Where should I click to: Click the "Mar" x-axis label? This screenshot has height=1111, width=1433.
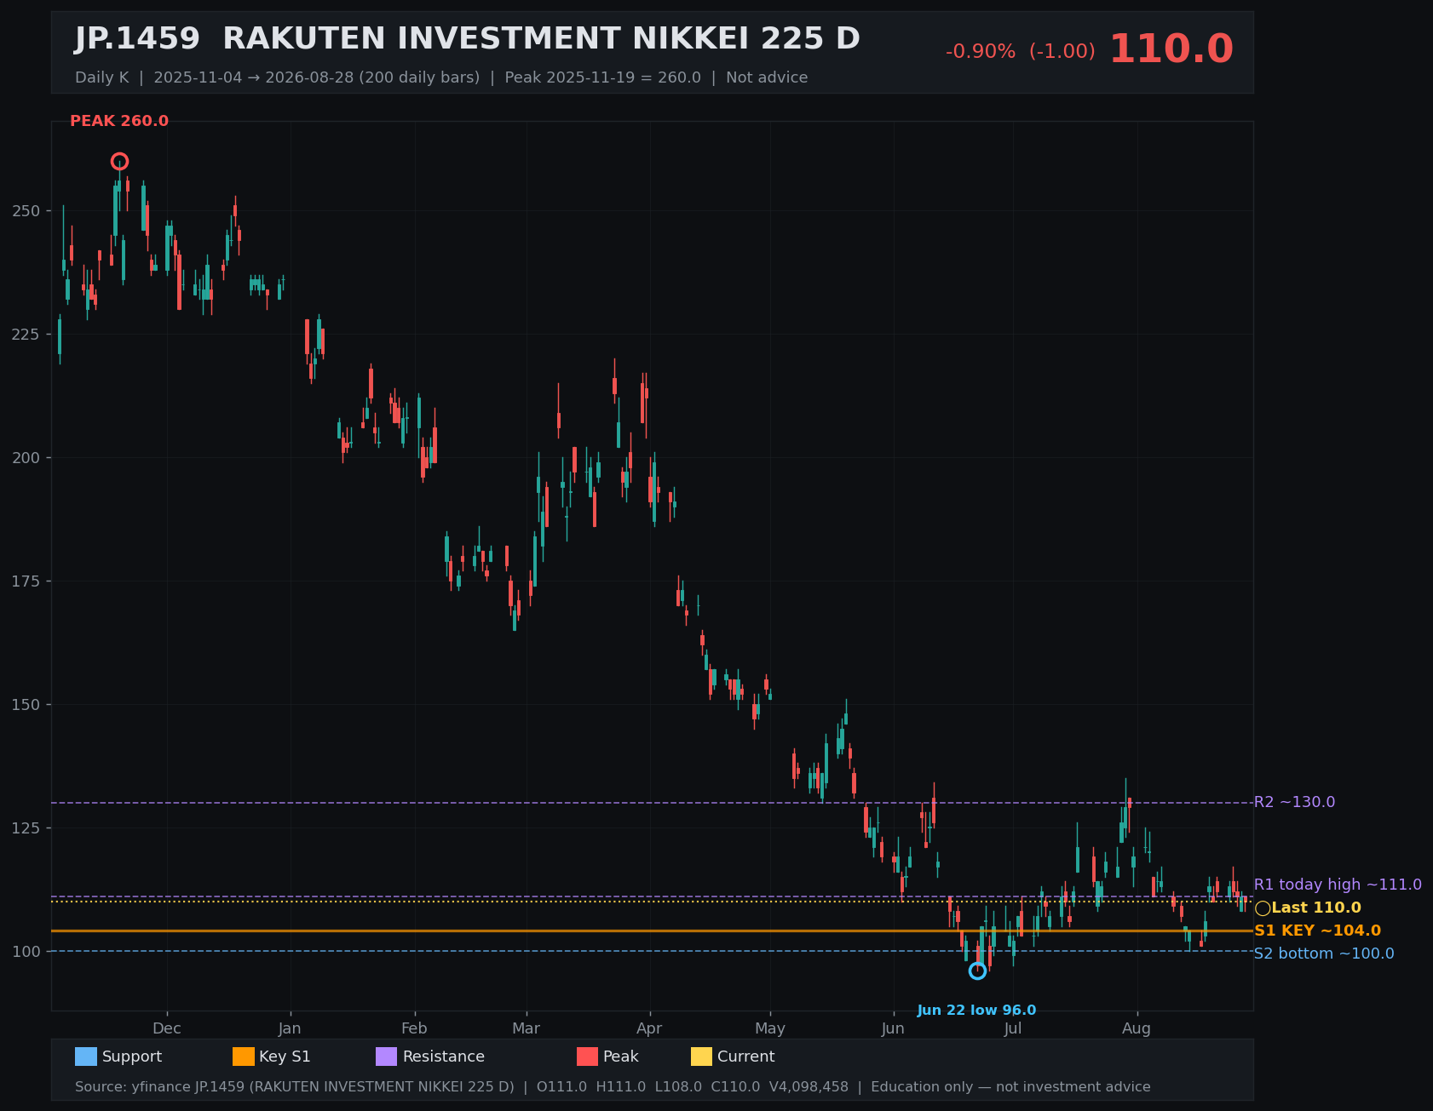(x=527, y=1028)
